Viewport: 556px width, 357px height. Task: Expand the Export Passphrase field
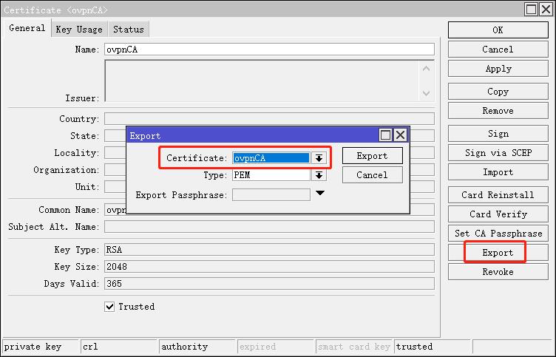(x=319, y=194)
